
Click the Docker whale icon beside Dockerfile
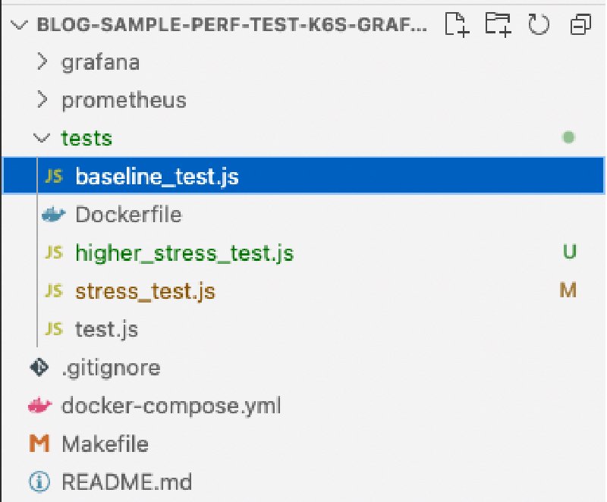point(53,215)
